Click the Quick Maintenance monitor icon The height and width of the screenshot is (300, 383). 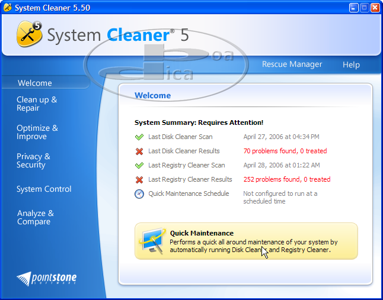[152, 241]
